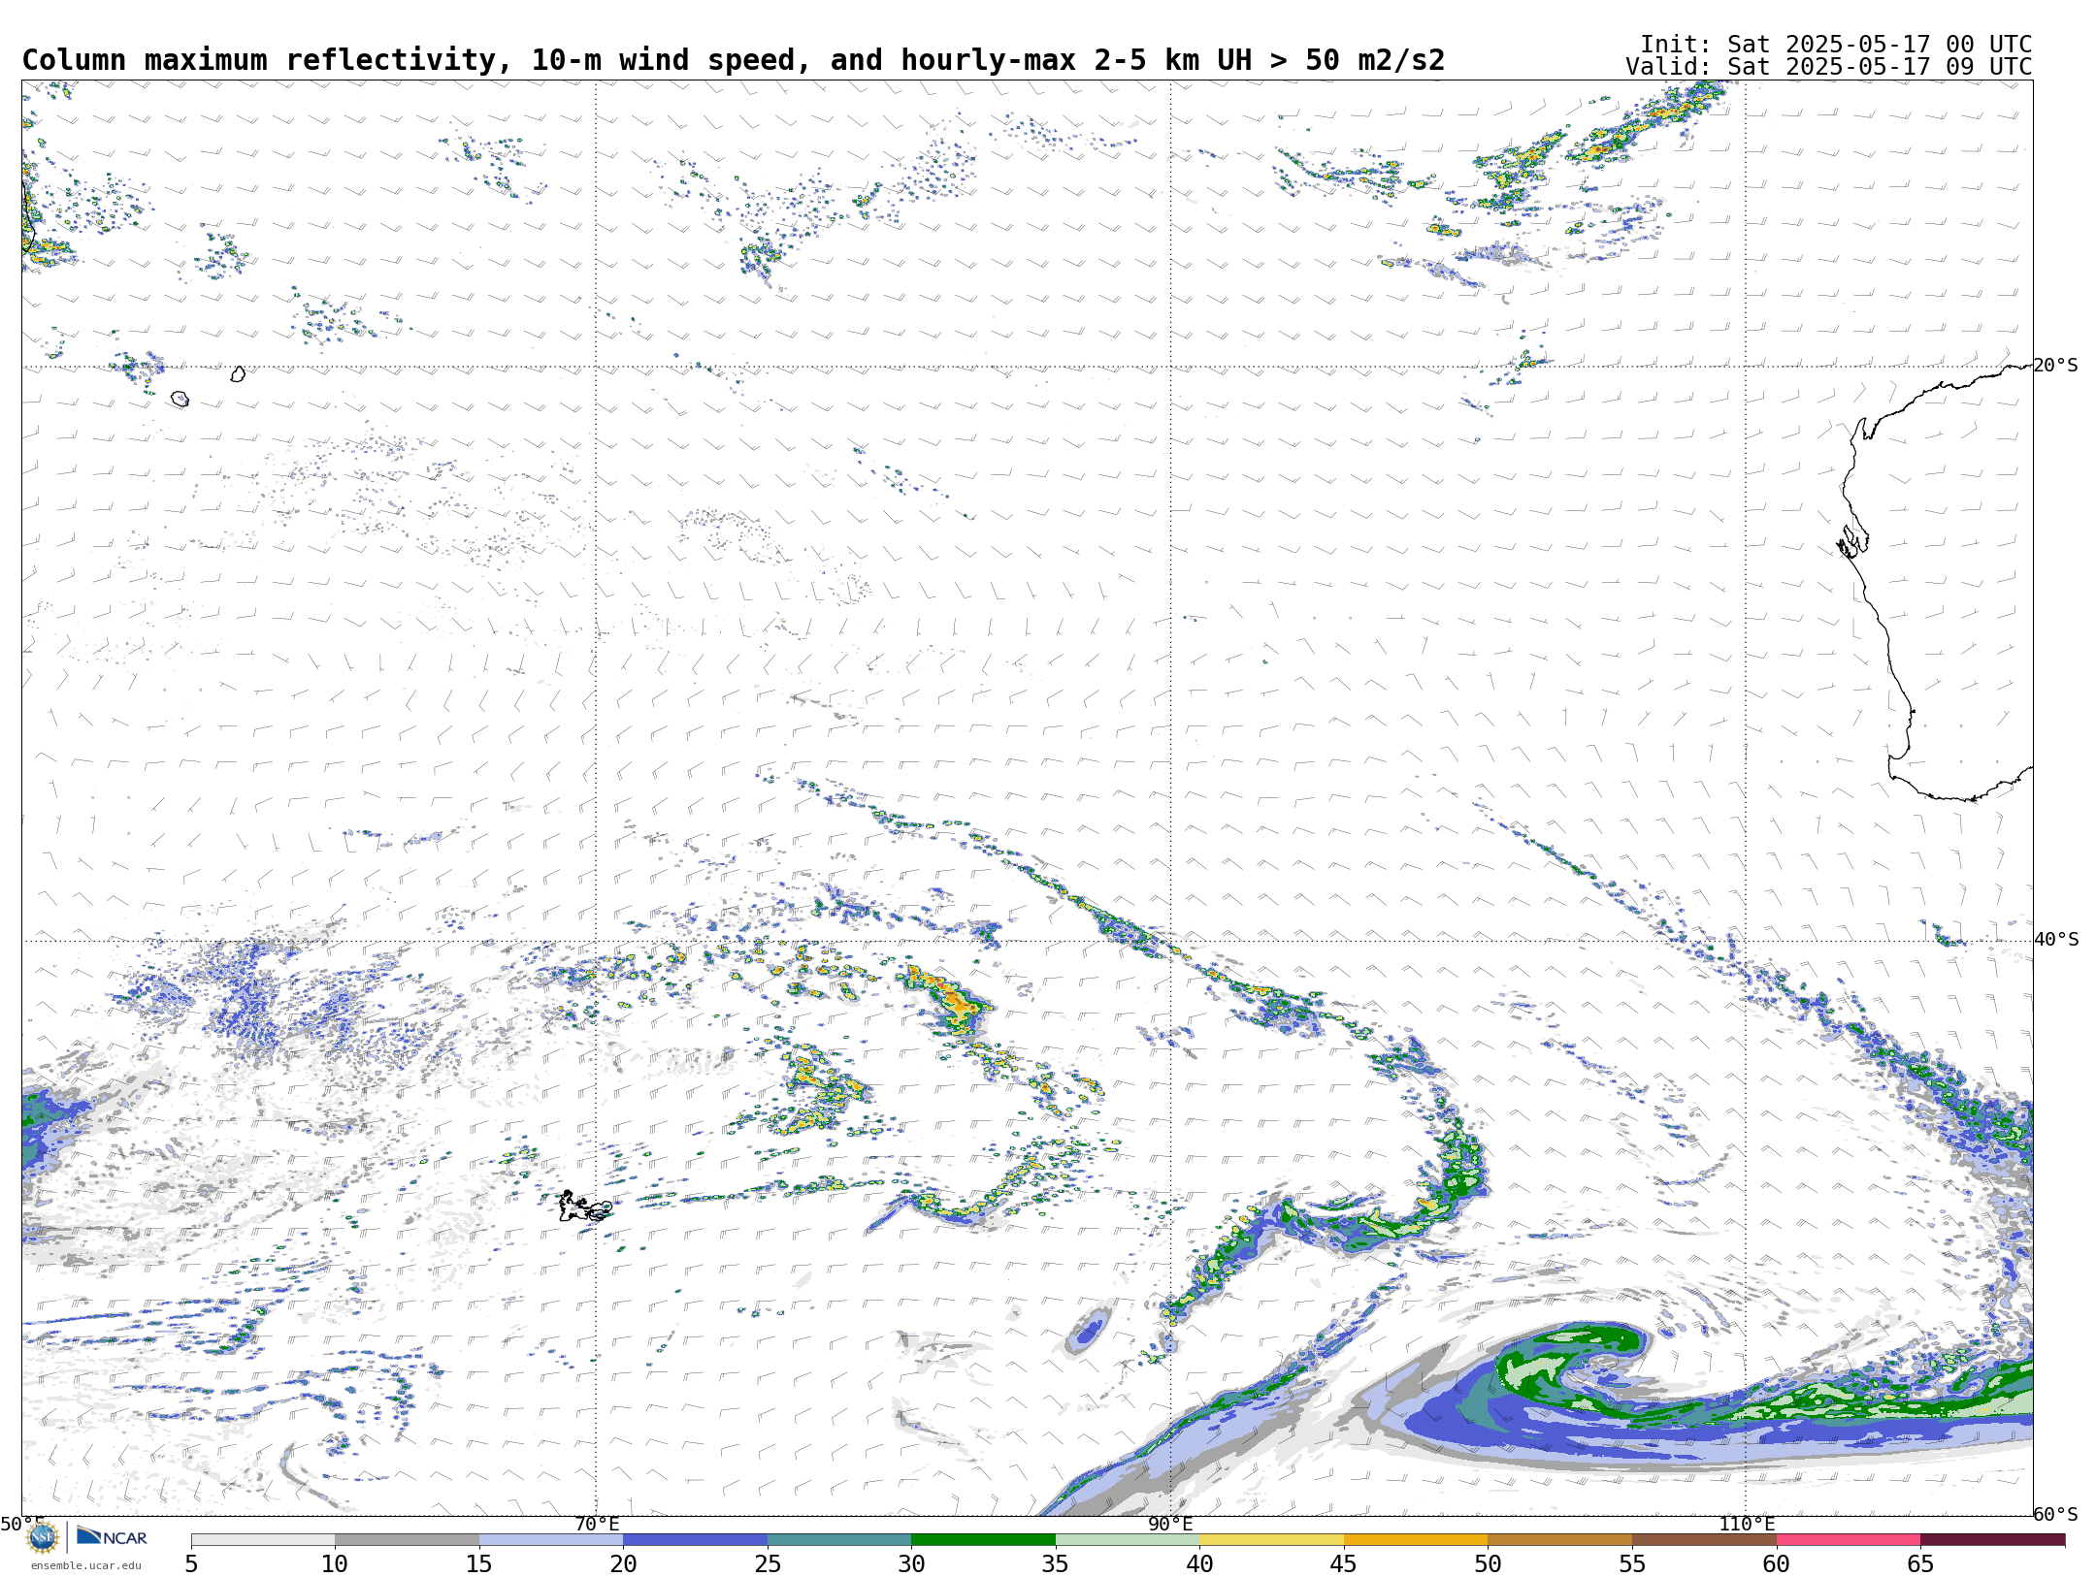Image resolution: width=2096 pixels, height=1577 pixels.
Task: Click the colorbar tick label 65
Action: (1920, 1563)
